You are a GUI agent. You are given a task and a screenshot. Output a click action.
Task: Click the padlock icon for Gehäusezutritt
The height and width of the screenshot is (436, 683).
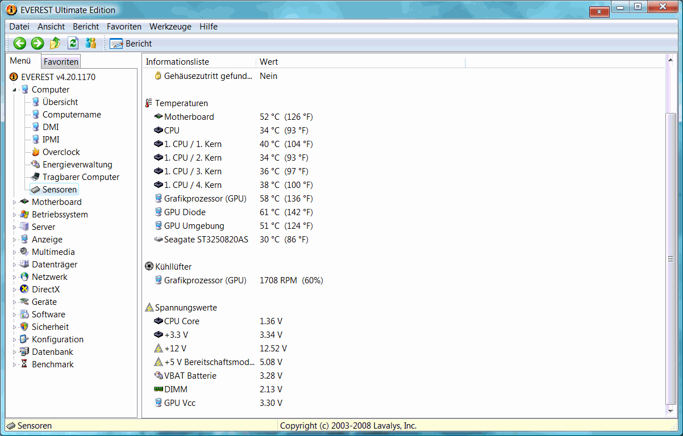[159, 76]
